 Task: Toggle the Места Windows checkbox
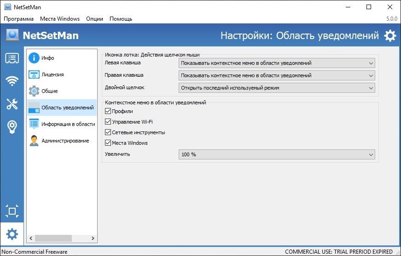point(108,143)
